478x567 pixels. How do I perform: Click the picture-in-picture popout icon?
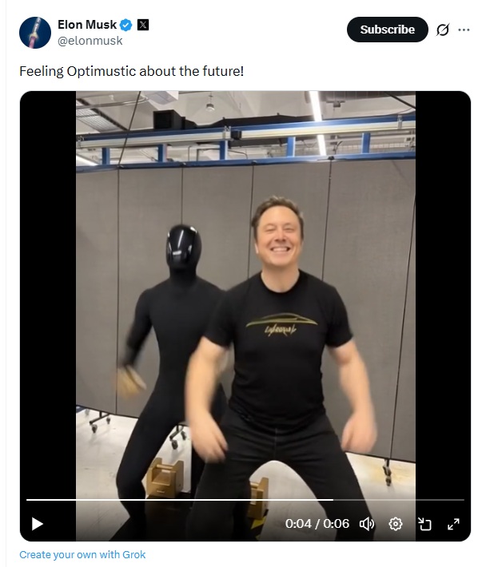424,524
